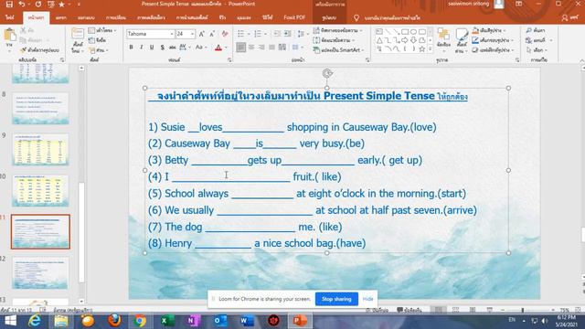The image size is (585, 329).
Task: Open the Foxit PDF tab
Action: [x=294, y=17]
